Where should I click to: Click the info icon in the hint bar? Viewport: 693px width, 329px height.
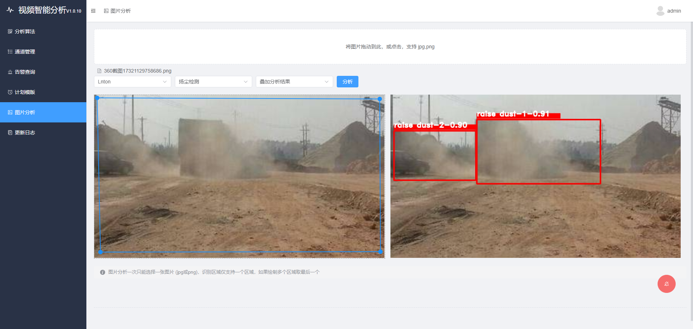(x=103, y=272)
